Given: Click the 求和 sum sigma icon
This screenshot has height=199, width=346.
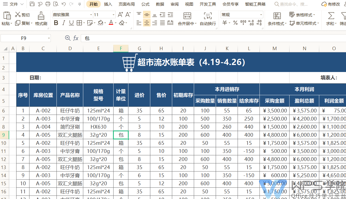Looking at the screenshot, I should click(x=331, y=16).
